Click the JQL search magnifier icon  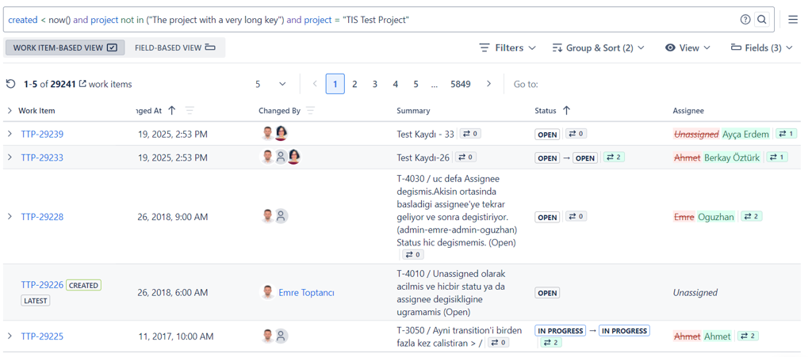click(x=762, y=20)
